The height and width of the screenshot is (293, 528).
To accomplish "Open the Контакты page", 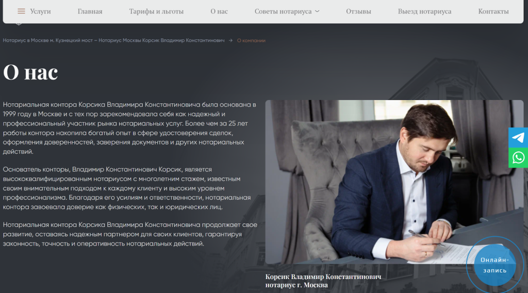I will pos(493,11).
